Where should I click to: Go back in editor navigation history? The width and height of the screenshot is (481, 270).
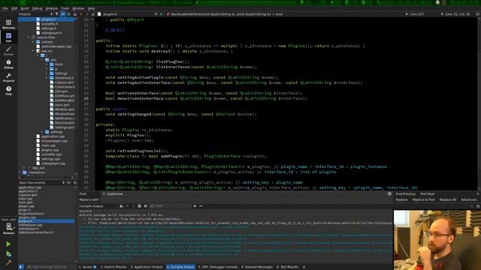click(x=82, y=14)
